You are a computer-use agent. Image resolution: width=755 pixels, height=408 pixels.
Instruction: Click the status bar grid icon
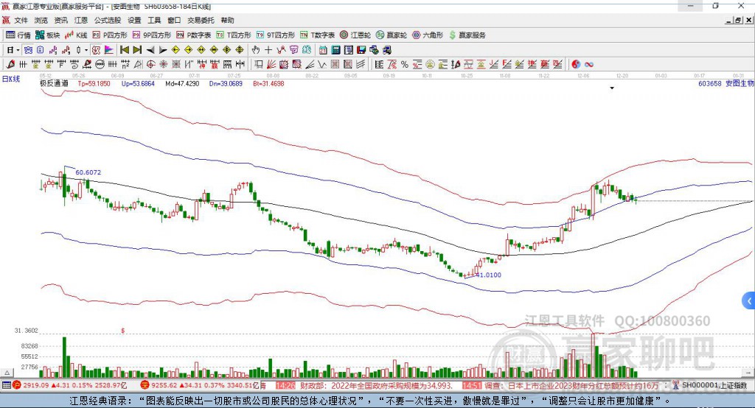coord(6,385)
